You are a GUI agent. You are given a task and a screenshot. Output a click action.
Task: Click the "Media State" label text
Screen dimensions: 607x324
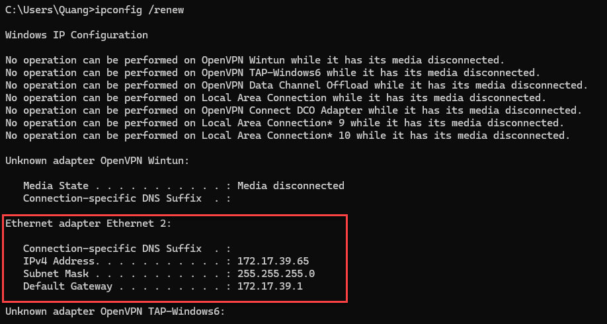pos(56,186)
